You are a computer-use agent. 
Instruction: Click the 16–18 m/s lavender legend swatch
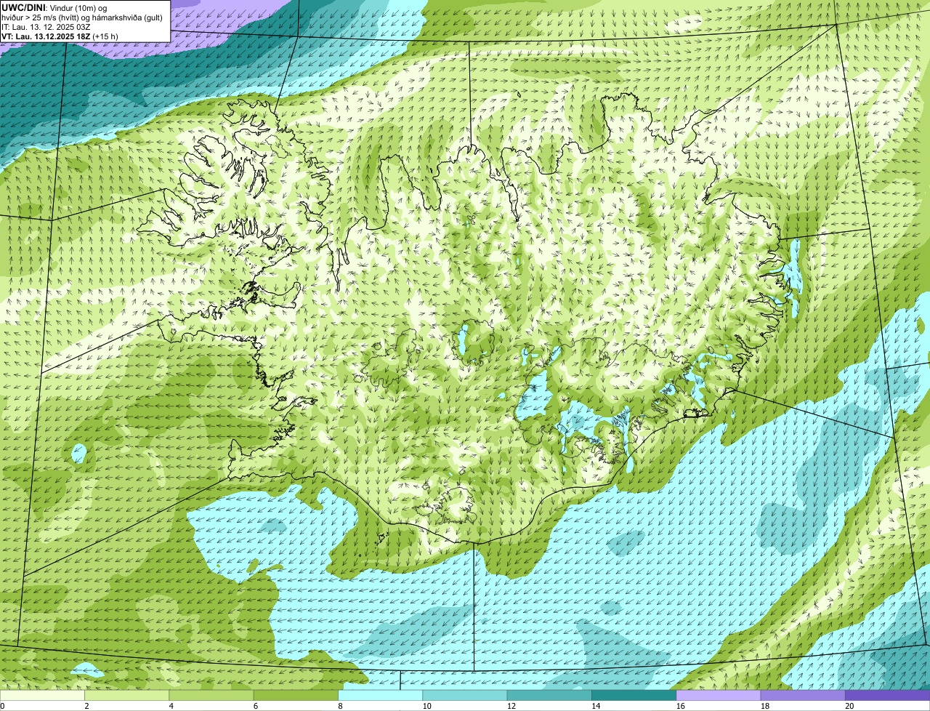point(719,695)
